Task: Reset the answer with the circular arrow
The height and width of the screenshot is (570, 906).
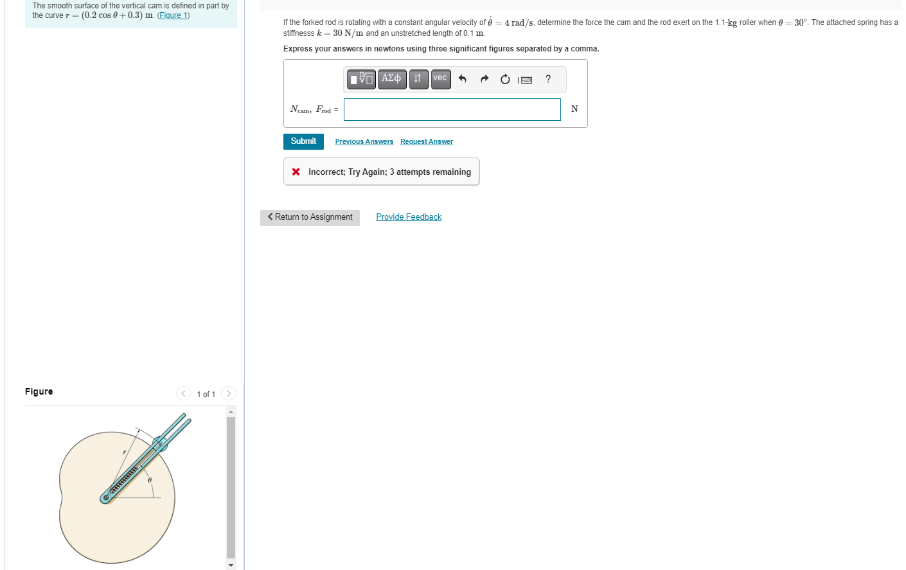Action: 505,79
